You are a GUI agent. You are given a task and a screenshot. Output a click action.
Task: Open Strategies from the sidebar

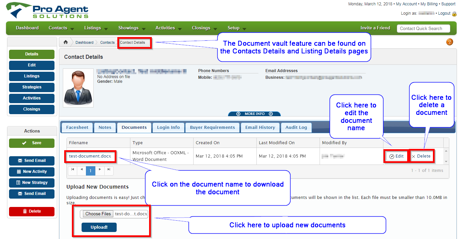click(x=32, y=87)
